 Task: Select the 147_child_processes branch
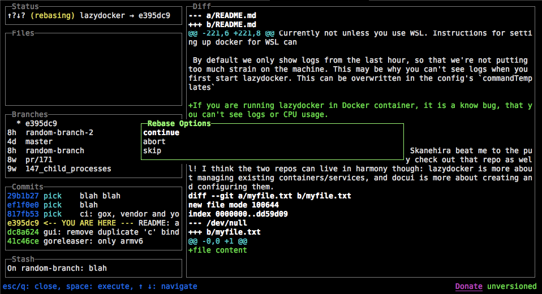[x=93, y=169]
